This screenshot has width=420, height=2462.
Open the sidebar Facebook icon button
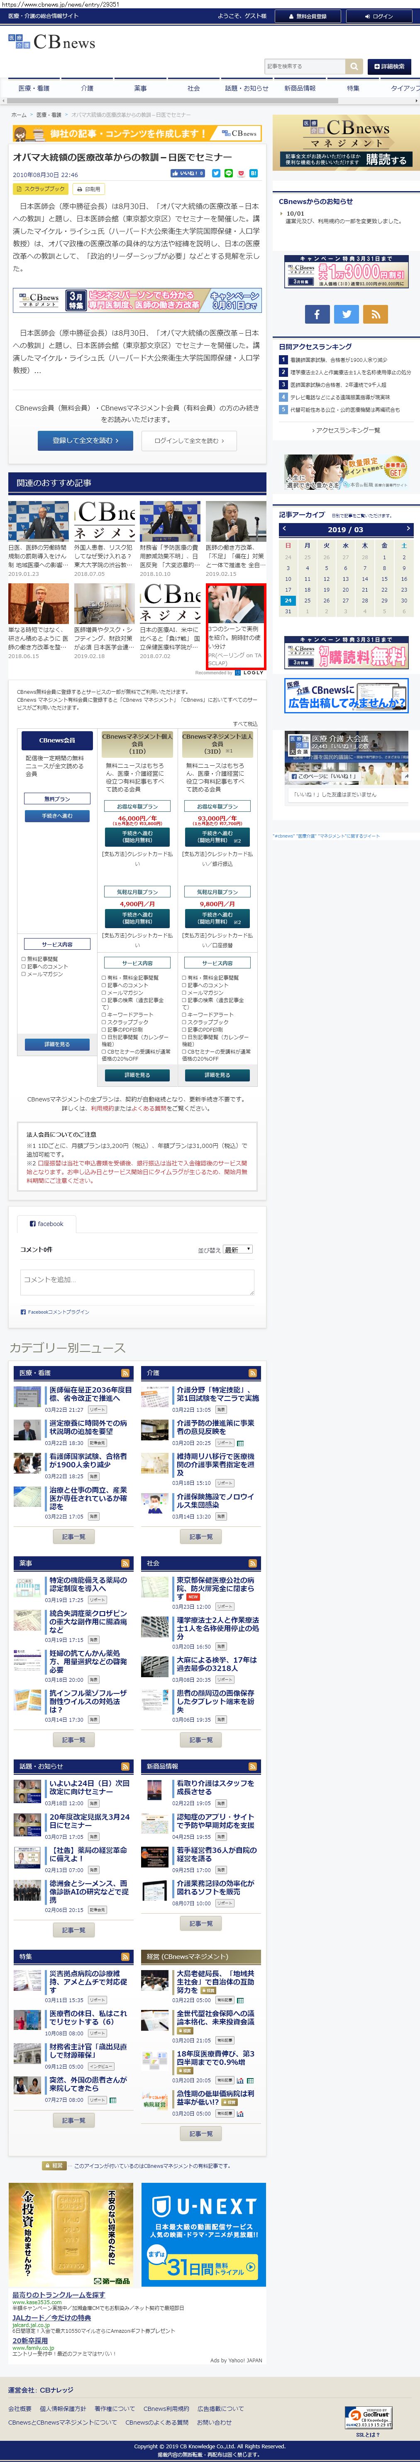click(x=317, y=314)
